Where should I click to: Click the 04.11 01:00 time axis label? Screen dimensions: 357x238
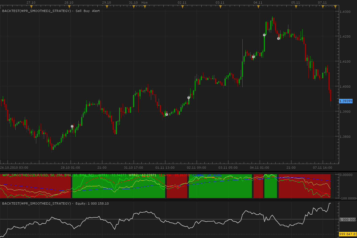coord(260,168)
